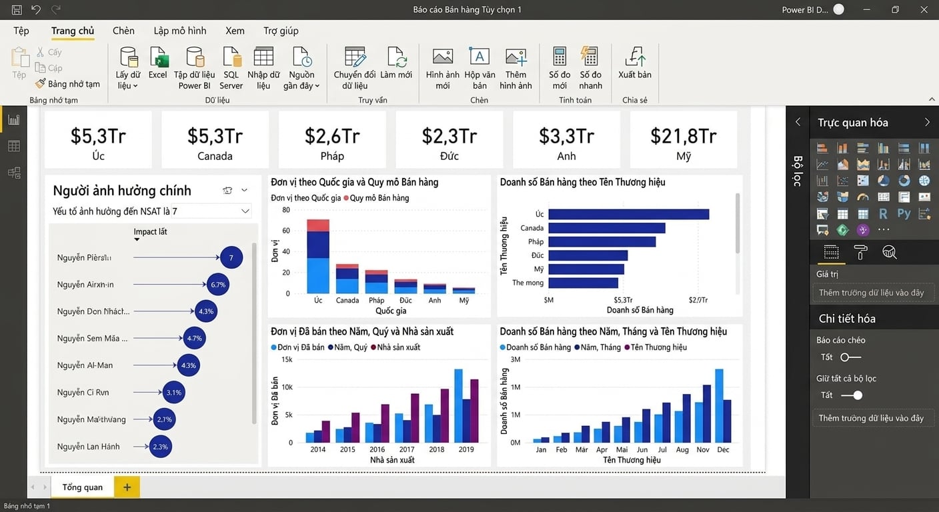Undo the last action
The height and width of the screenshot is (512, 939).
[37, 9]
